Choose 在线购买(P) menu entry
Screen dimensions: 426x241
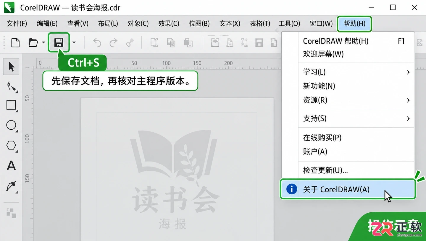[356, 138]
